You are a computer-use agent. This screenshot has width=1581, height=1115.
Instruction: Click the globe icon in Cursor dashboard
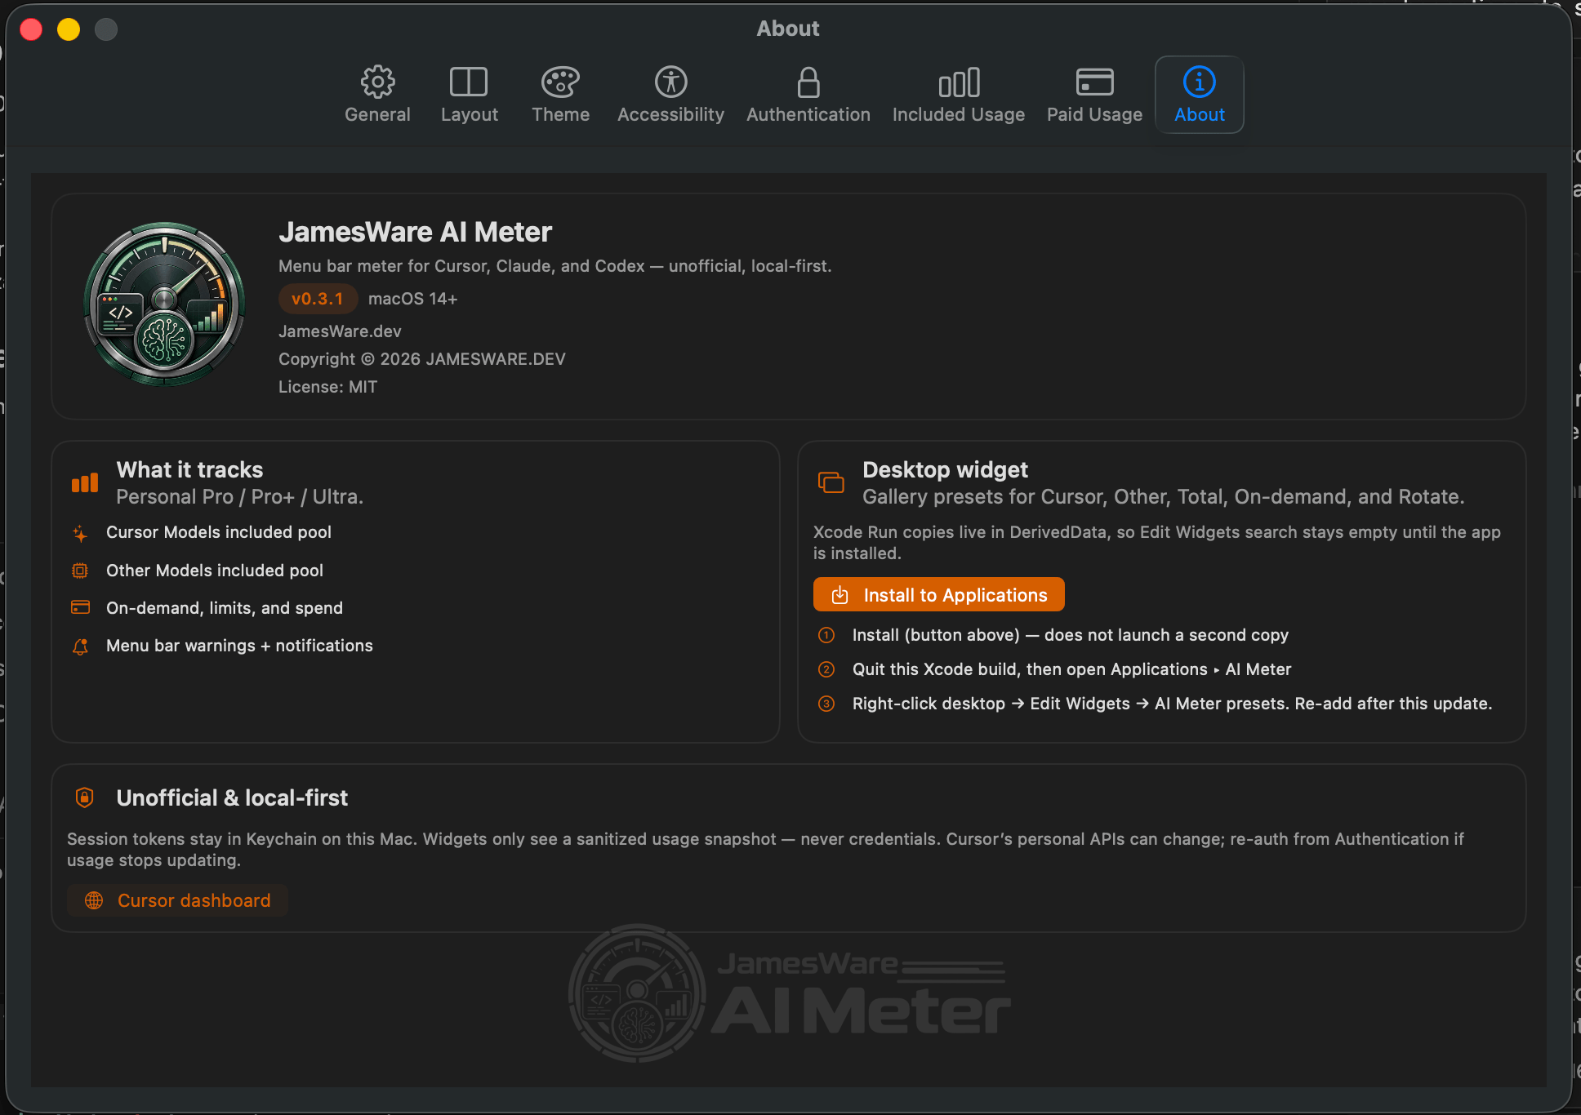94,900
